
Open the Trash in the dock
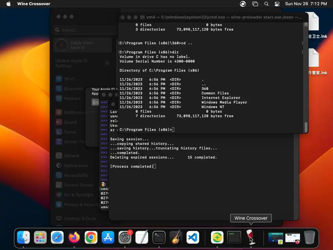click(310, 237)
